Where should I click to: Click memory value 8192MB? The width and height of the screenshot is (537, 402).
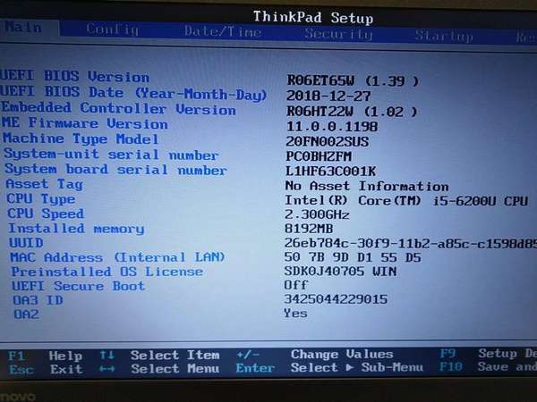pyautogui.click(x=309, y=229)
